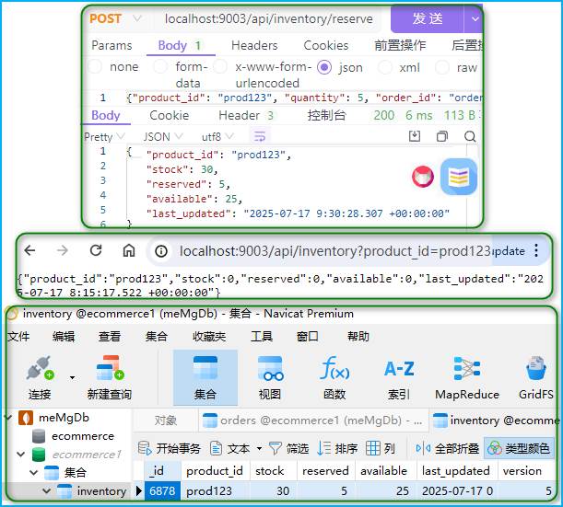The width and height of the screenshot is (563, 507).
Task: Select the json body type radio
Action: pos(324,67)
